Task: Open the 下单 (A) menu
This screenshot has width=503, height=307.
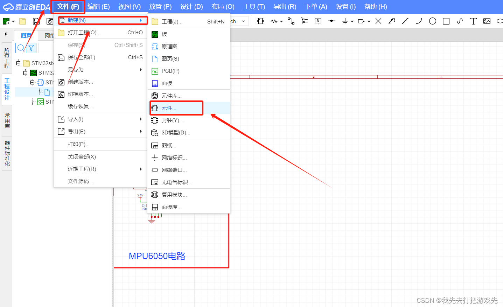Action: point(316,7)
